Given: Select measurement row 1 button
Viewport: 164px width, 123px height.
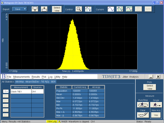Looking at the screenshot, I should [x=5, y=91].
